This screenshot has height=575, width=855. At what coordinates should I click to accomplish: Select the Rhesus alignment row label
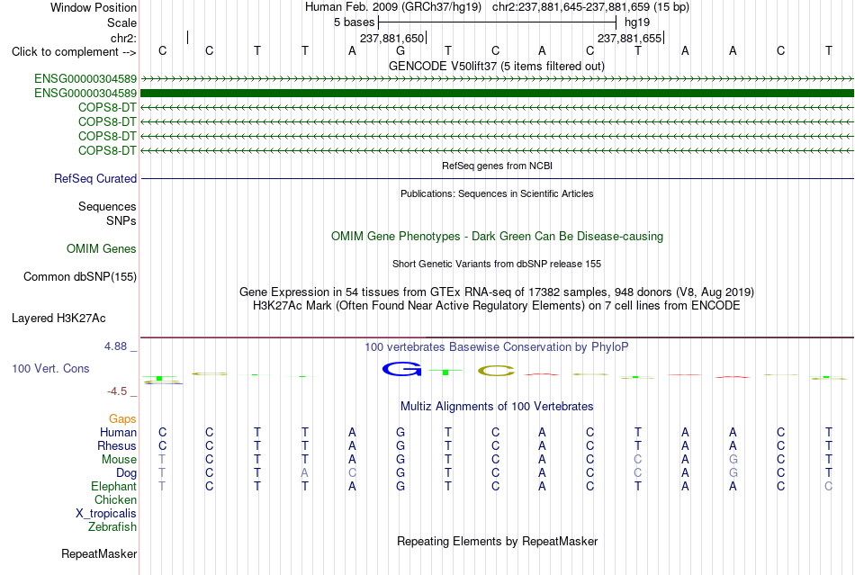click(117, 445)
